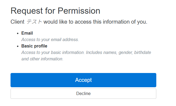Click the 'Access to your email address' description
Viewport: 176px width, 106px height.
[50, 40]
